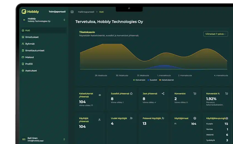Click the eye icon on Katselukerrat yhteensä
This screenshot has width=233, height=144.
coord(100,95)
